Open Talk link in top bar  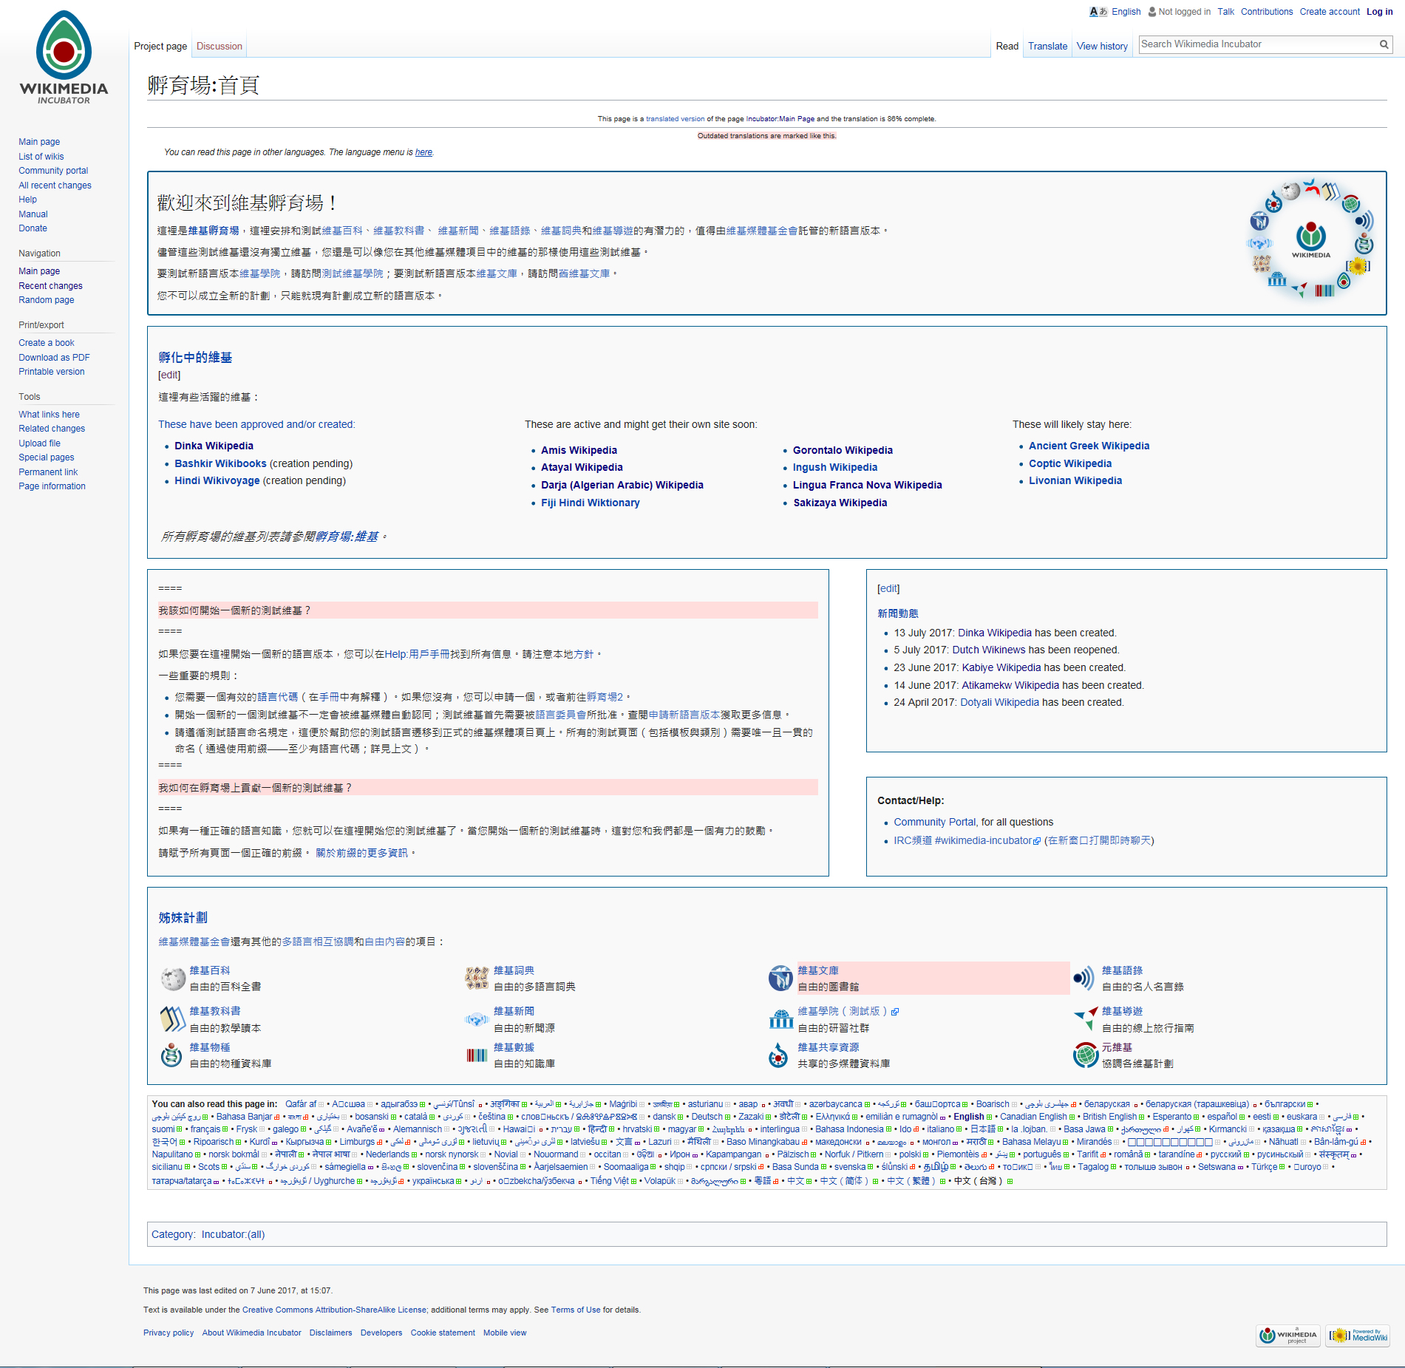pos(1225,12)
